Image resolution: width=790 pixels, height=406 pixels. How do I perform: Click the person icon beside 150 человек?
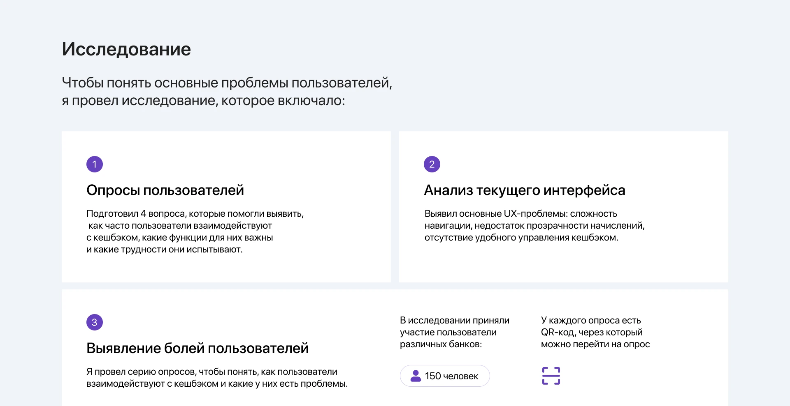416,376
